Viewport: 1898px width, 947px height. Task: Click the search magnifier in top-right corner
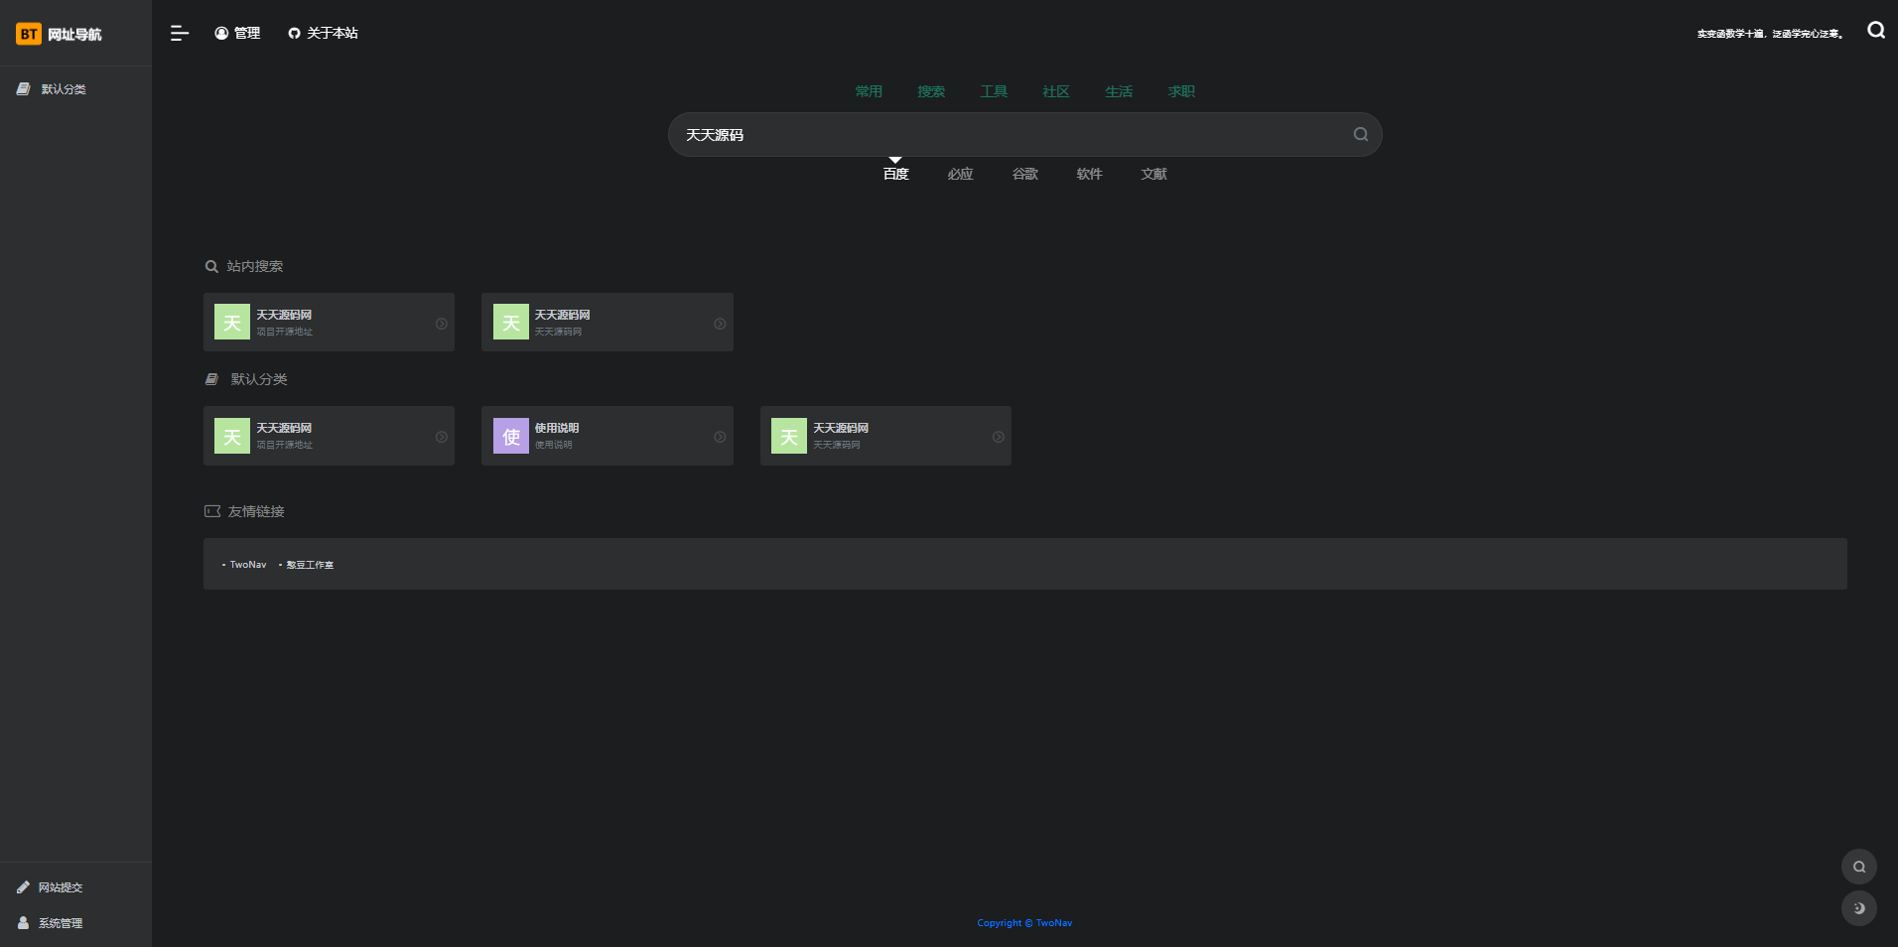pyautogui.click(x=1875, y=31)
